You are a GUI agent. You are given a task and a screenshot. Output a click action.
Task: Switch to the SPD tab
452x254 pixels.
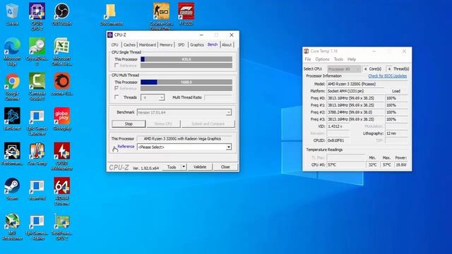coord(181,45)
